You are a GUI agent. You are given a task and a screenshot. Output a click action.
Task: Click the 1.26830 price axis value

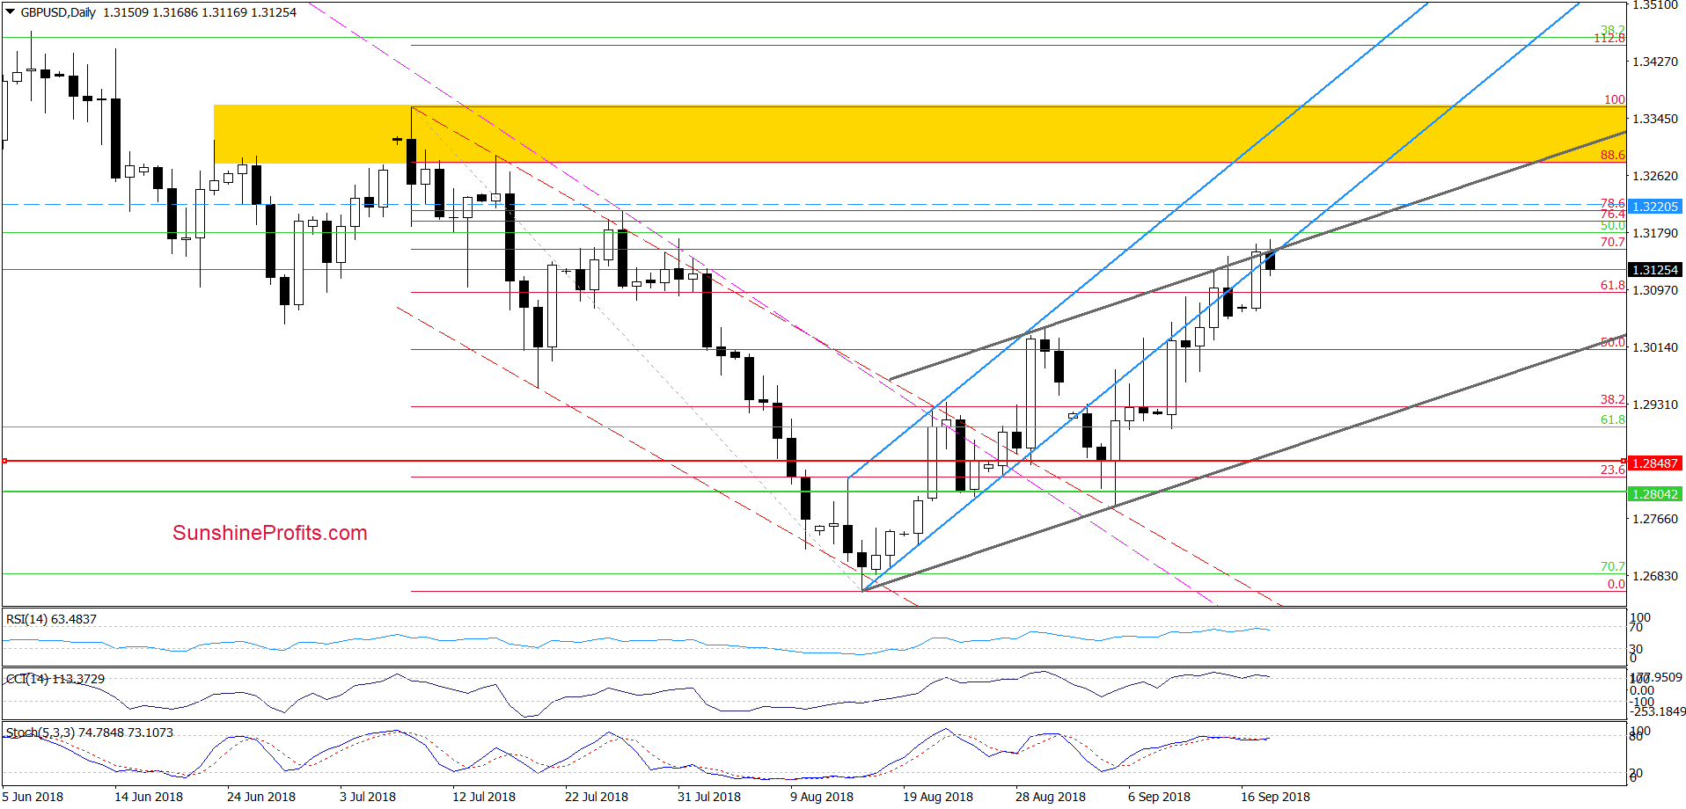pyautogui.click(x=1655, y=576)
